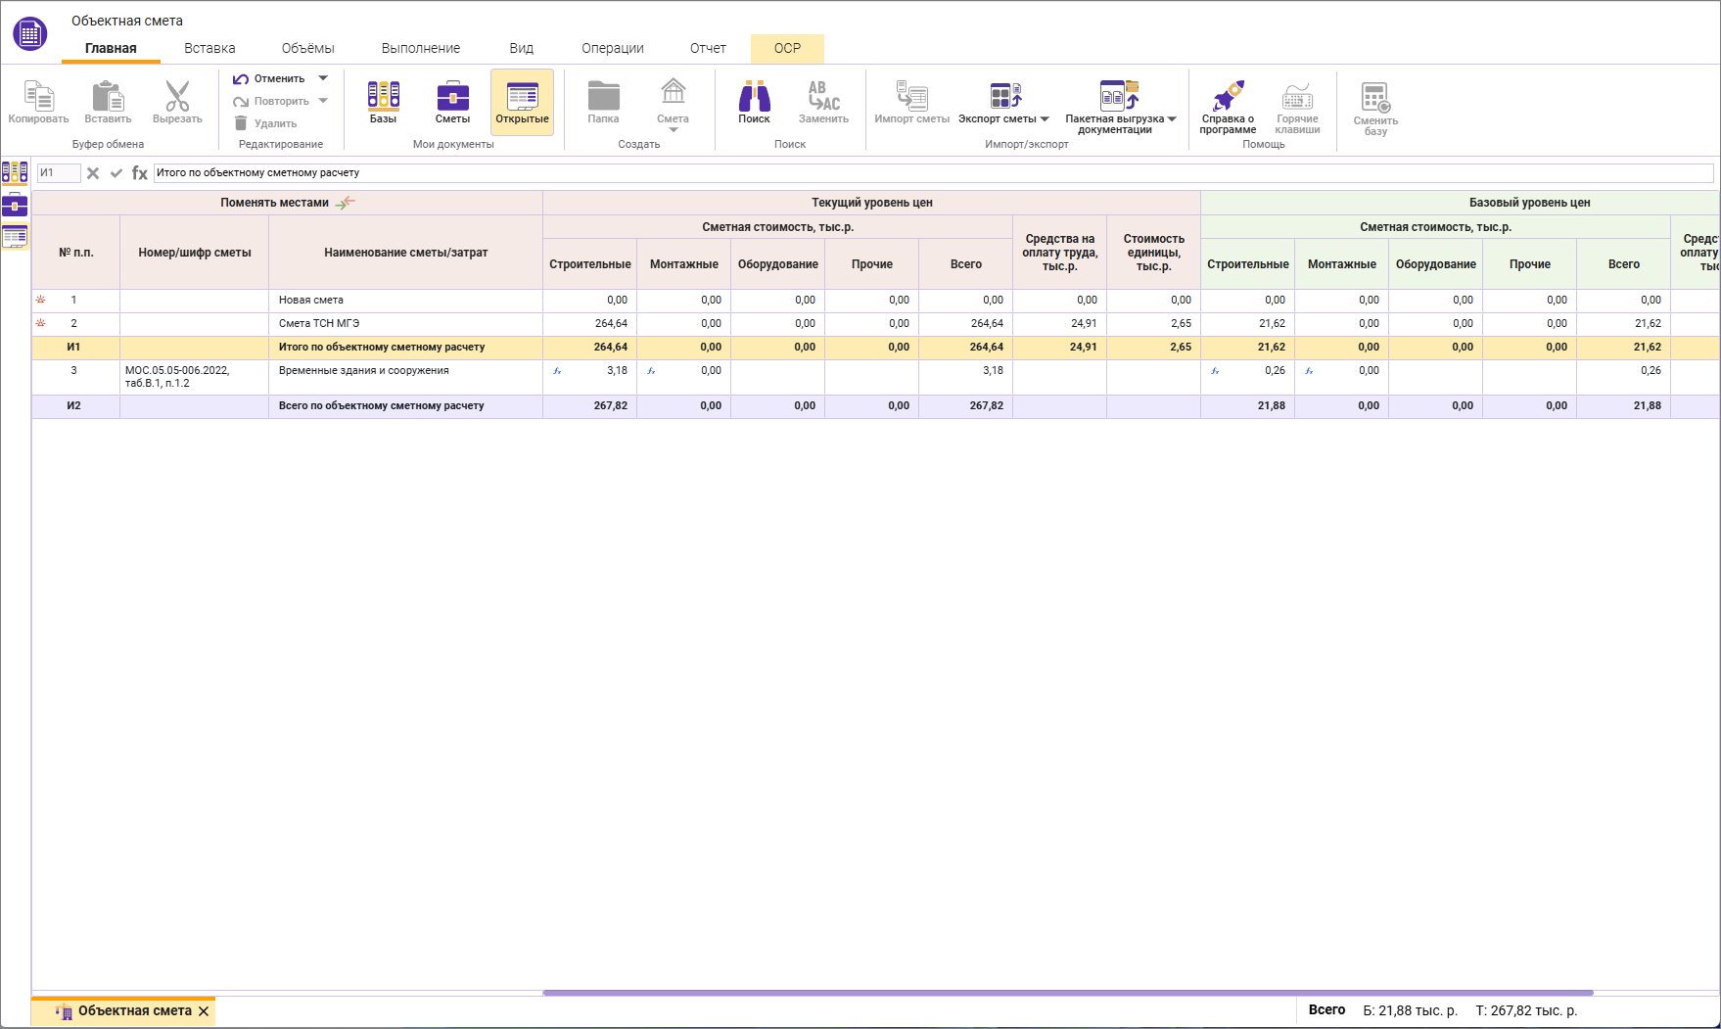Expand the Экспорт сметы dropdown
The image size is (1721, 1029).
coord(1045,119)
